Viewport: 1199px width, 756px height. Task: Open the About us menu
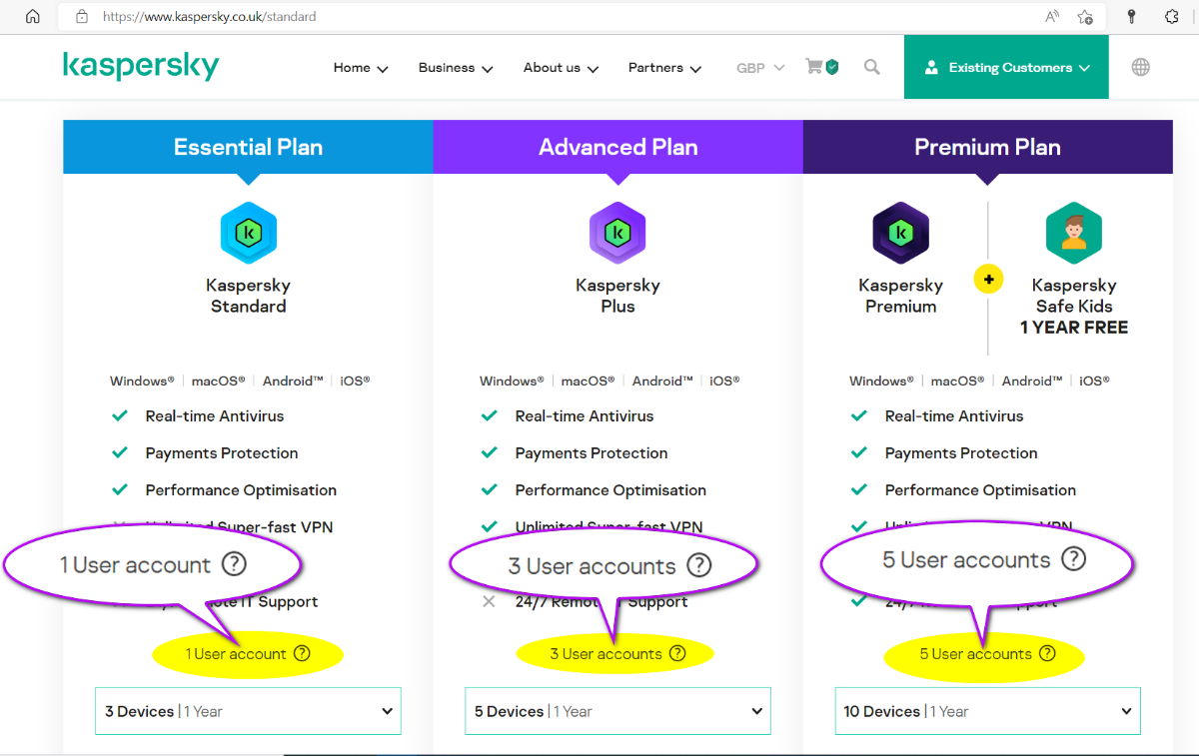point(561,68)
